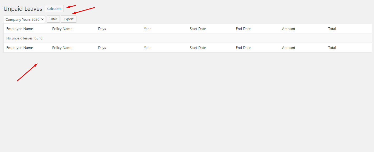Click the Amount column header
The height and width of the screenshot is (152, 374).
288,29
